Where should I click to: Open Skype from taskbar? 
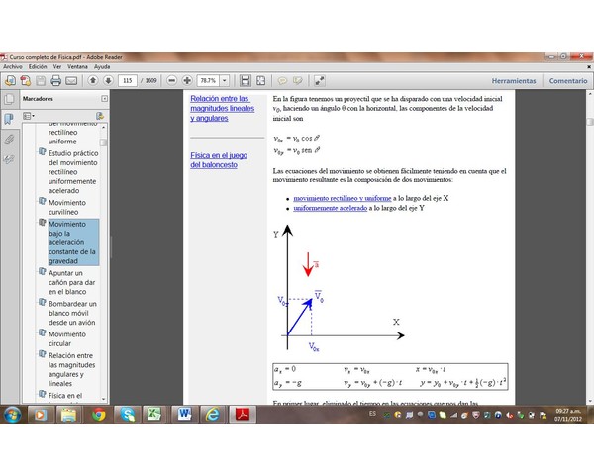[127, 415]
